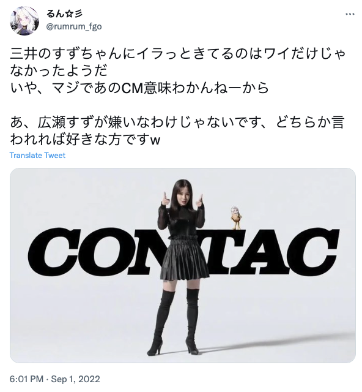Click the star symbol in the display name

[x=70, y=14]
